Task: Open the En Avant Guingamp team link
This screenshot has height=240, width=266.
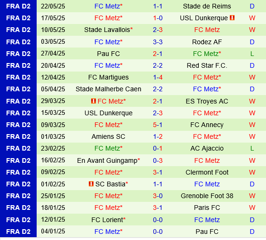Action: 107,160
